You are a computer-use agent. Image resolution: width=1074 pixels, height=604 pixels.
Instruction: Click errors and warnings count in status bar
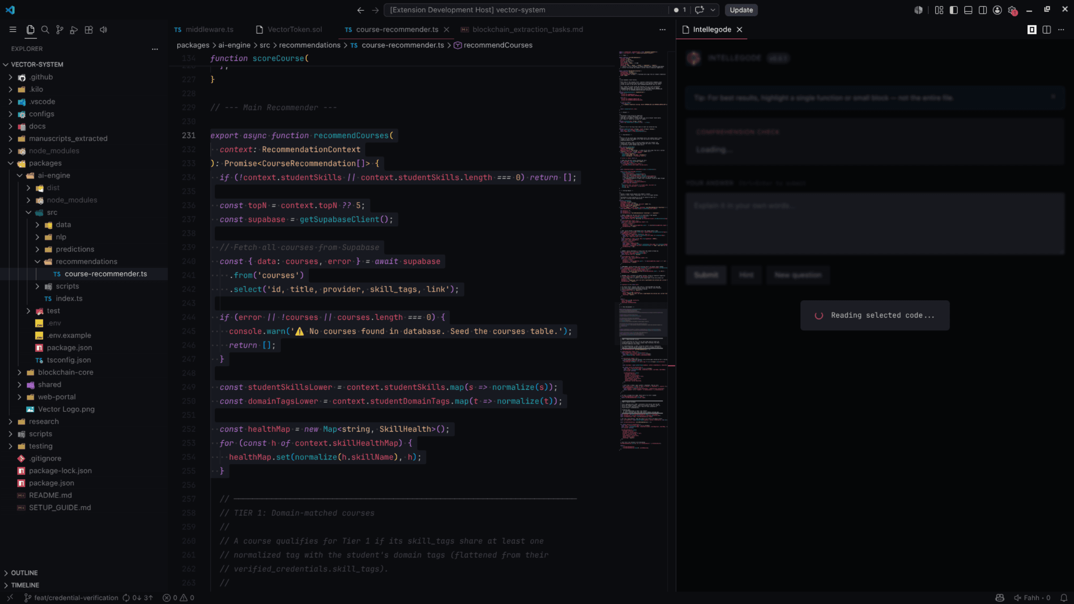coord(178,598)
